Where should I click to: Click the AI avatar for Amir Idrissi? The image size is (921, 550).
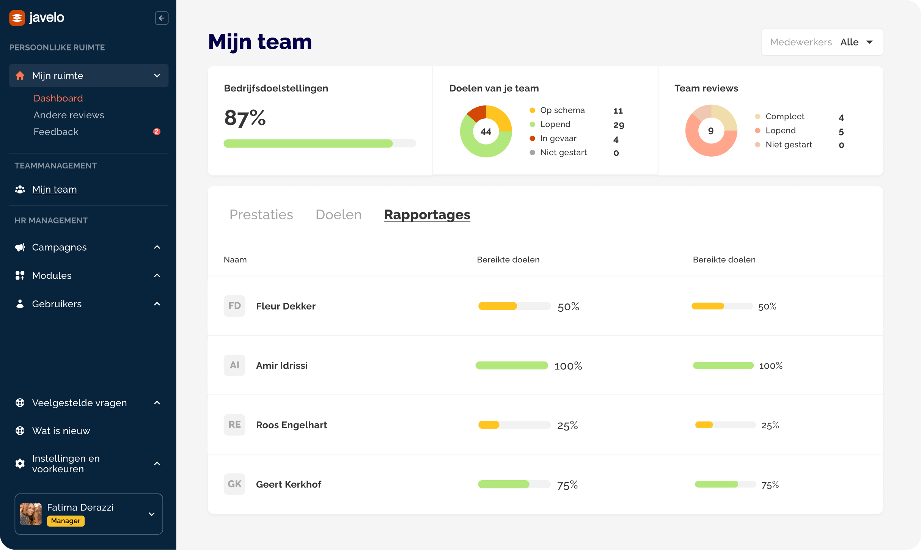click(x=234, y=365)
